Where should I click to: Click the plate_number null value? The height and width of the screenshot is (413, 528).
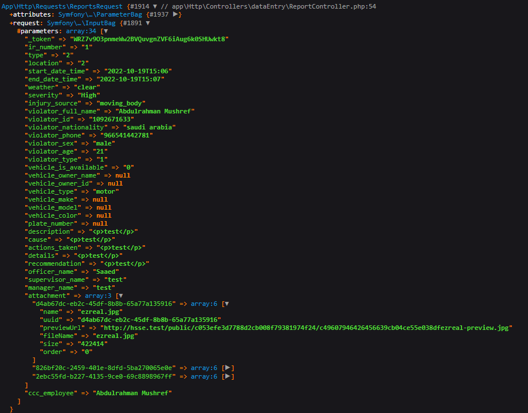[x=100, y=223]
